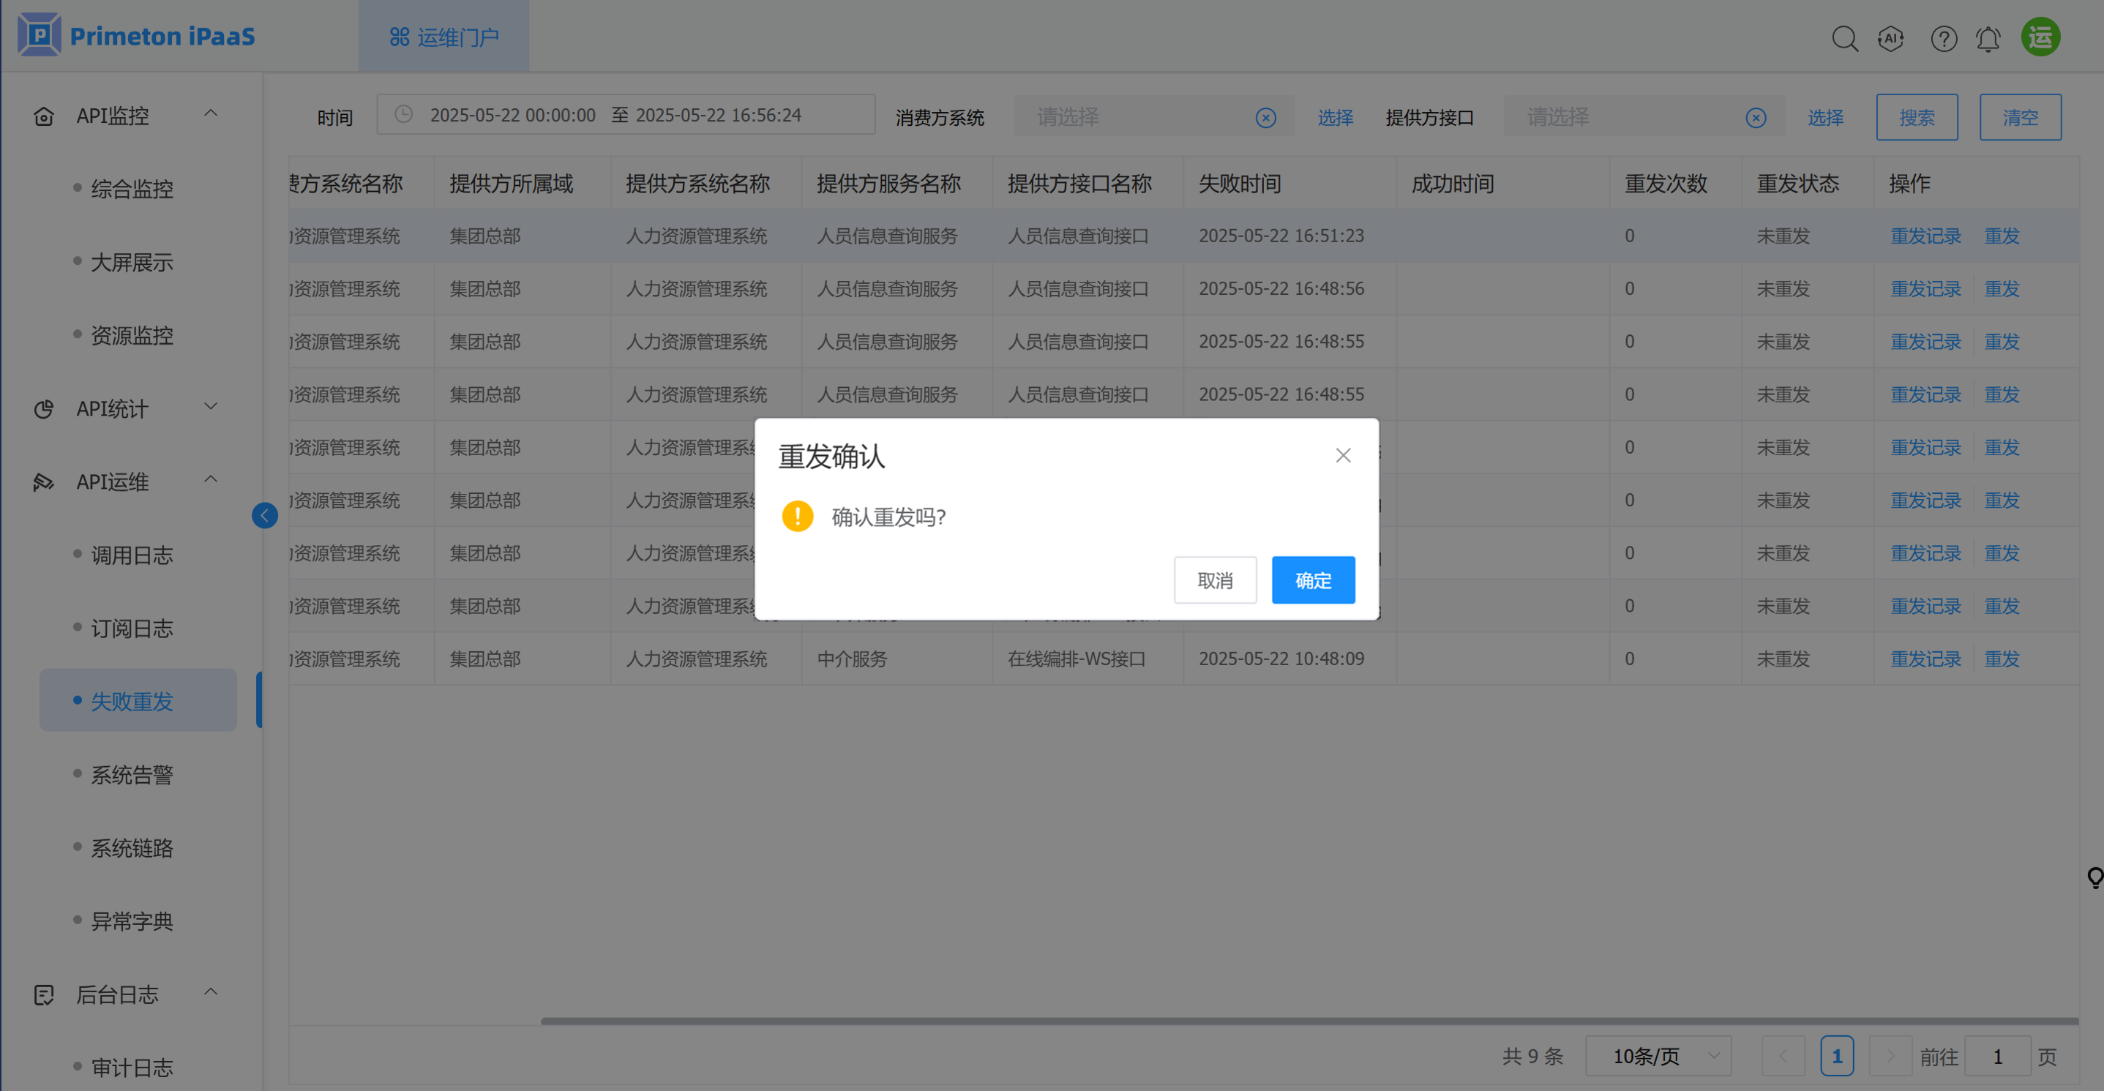
Task: Click the search magnifier icon in header
Action: [1844, 38]
